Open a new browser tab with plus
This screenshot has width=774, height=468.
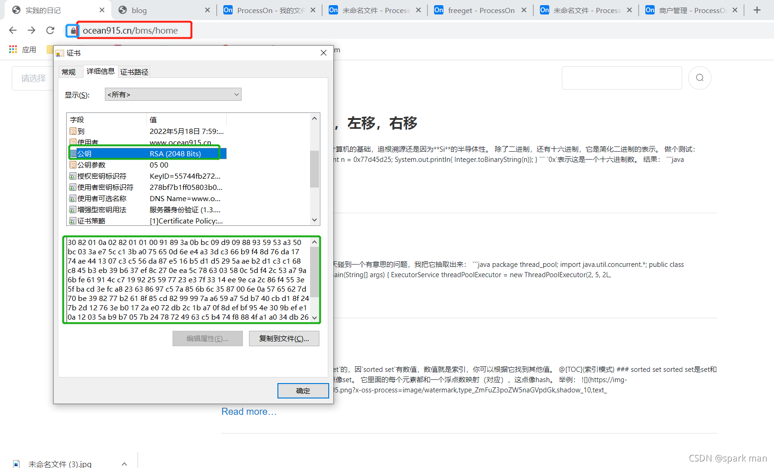click(757, 10)
